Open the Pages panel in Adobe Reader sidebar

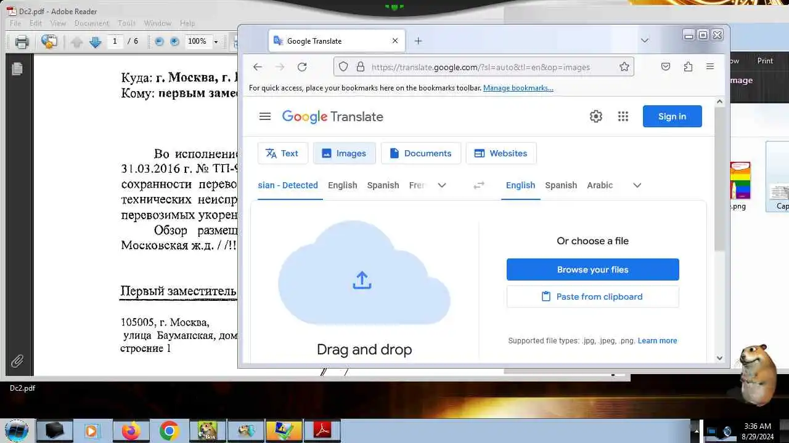pos(17,69)
